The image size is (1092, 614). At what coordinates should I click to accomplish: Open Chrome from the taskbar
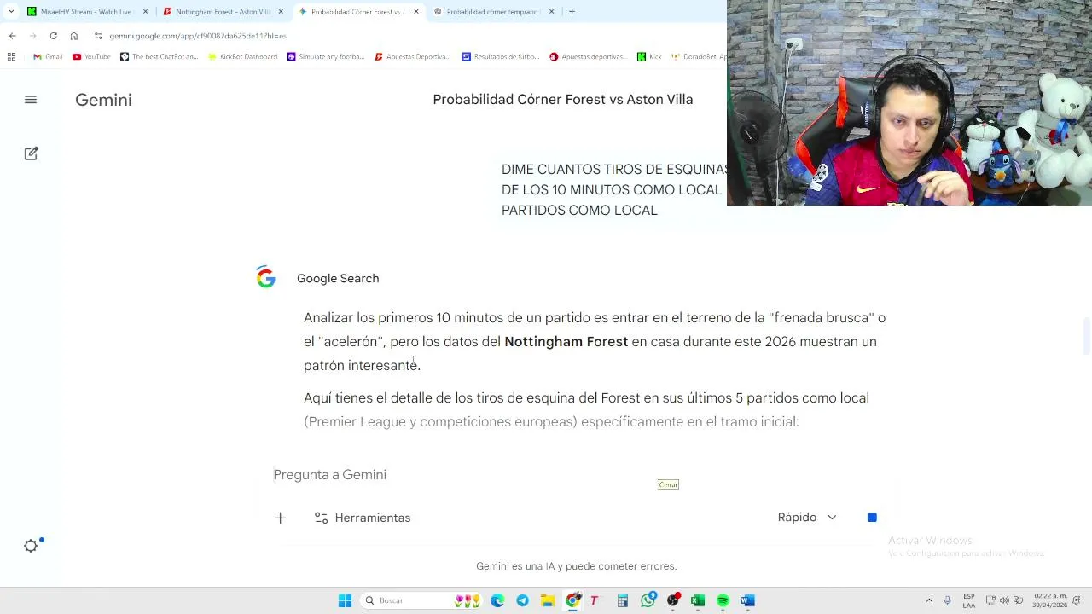(573, 600)
